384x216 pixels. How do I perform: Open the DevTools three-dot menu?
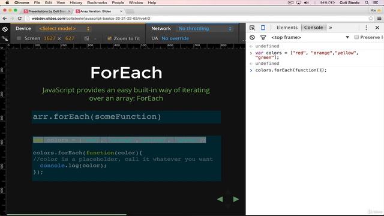coord(366,28)
